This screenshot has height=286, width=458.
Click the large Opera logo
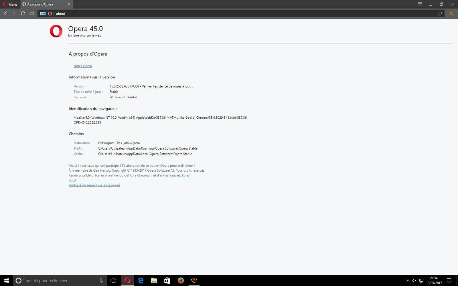click(x=56, y=31)
